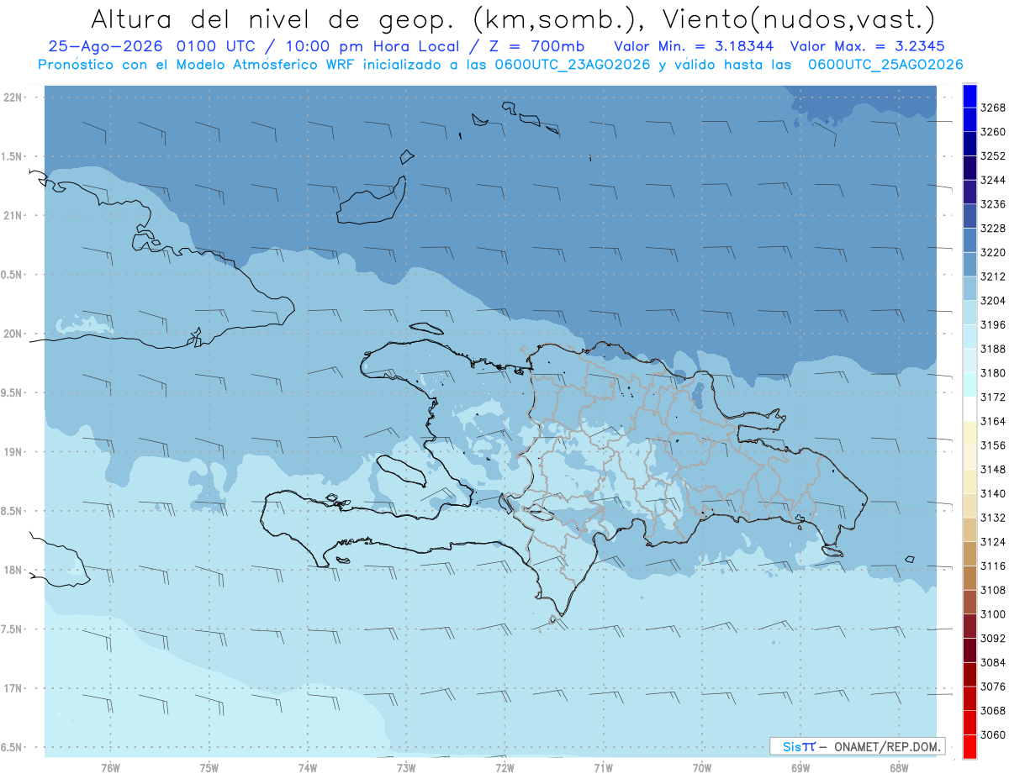Click the '17N' latitude label
The height and width of the screenshot is (779, 1009).
(x=14, y=688)
